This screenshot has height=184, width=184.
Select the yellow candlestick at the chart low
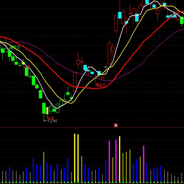[x=47, y=110]
